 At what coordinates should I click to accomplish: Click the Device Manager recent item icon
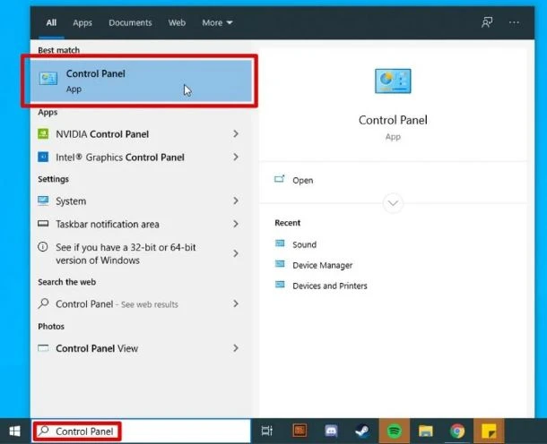pyautogui.click(x=280, y=264)
